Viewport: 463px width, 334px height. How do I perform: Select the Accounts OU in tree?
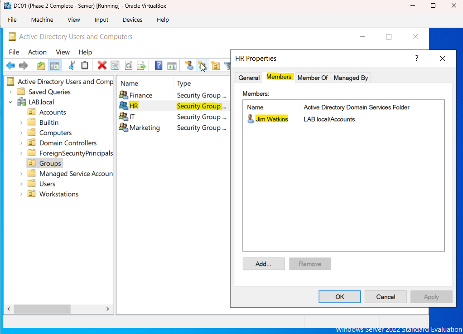pyautogui.click(x=53, y=112)
